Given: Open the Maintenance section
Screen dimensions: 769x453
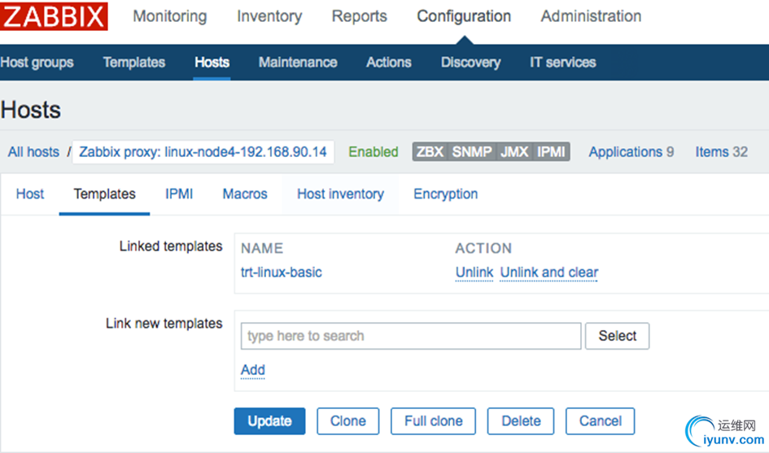Looking at the screenshot, I should (297, 63).
